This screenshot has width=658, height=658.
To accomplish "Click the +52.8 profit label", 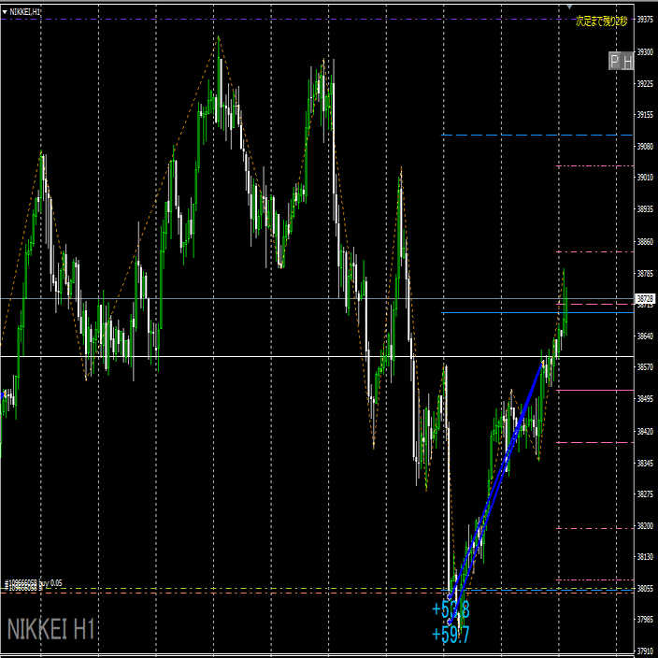I will coord(451,609).
